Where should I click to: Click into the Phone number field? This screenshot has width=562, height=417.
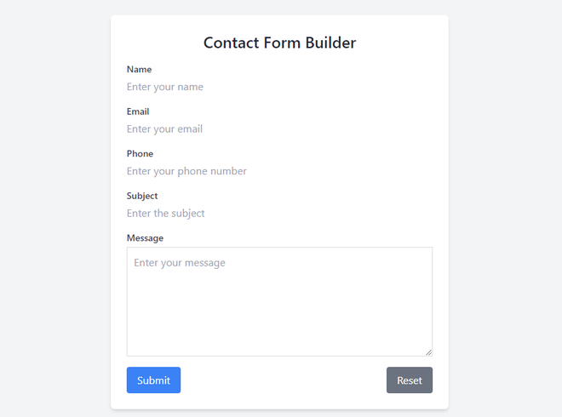coord(279,171)
